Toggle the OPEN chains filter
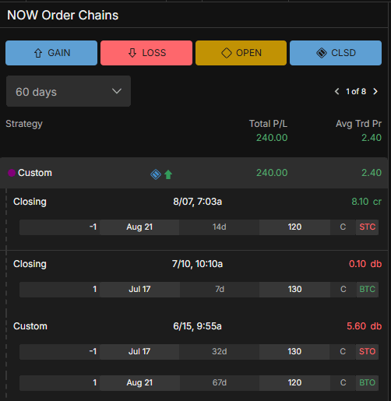Viewport: 391px width, 401px height. pos(241,53)
